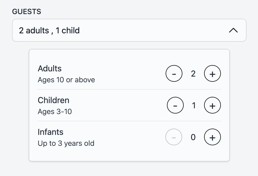Click the text Ages 10 or above

(x=66, y=80)
